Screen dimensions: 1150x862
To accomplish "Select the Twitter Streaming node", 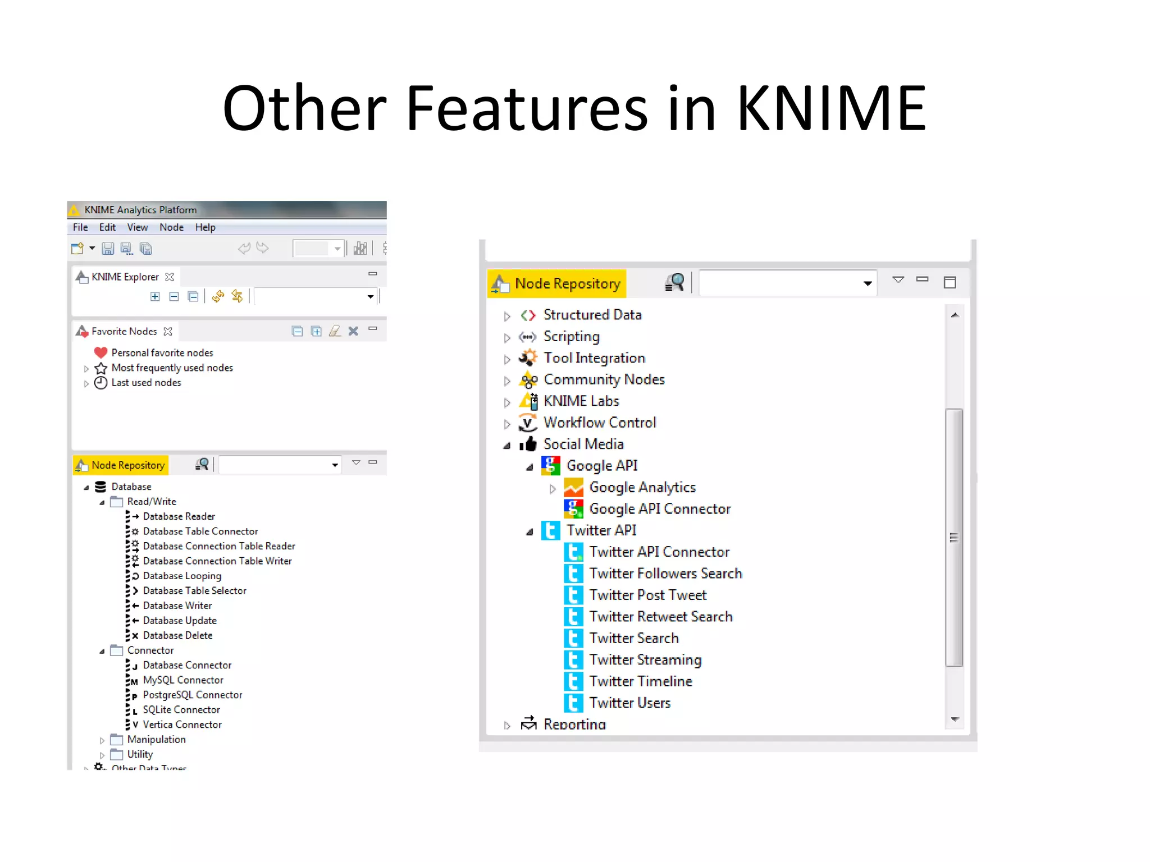I will (645, 660).
